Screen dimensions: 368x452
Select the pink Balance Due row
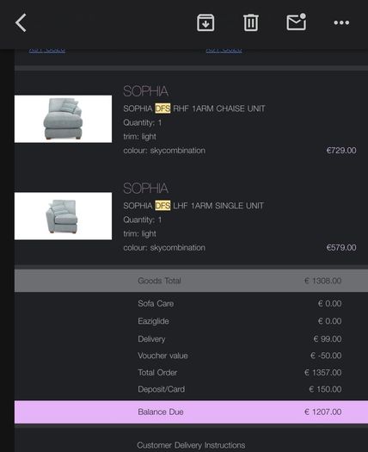coord(191,412)
